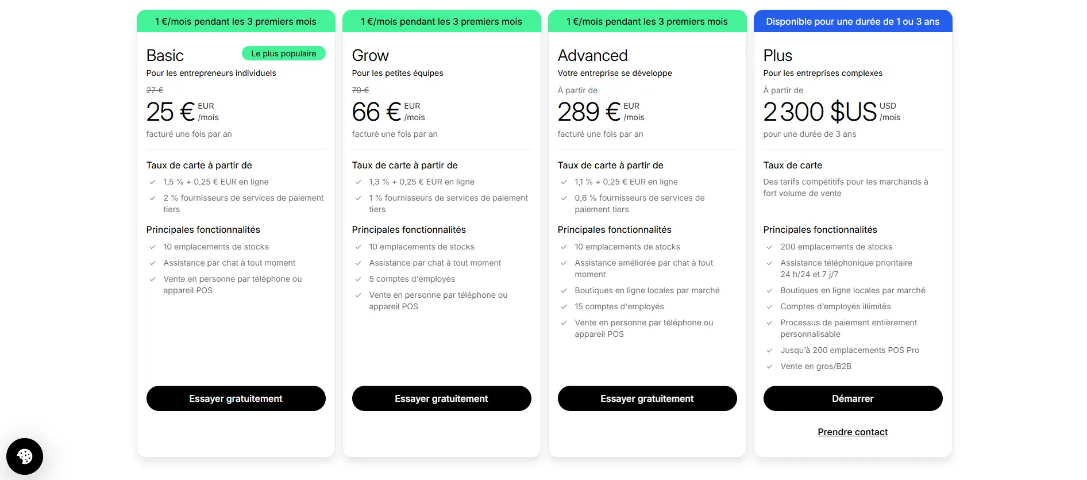
Task: Start the free trial for Basic plan
Action: 236,398
